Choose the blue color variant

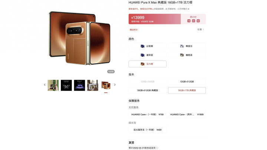[147, 55]
